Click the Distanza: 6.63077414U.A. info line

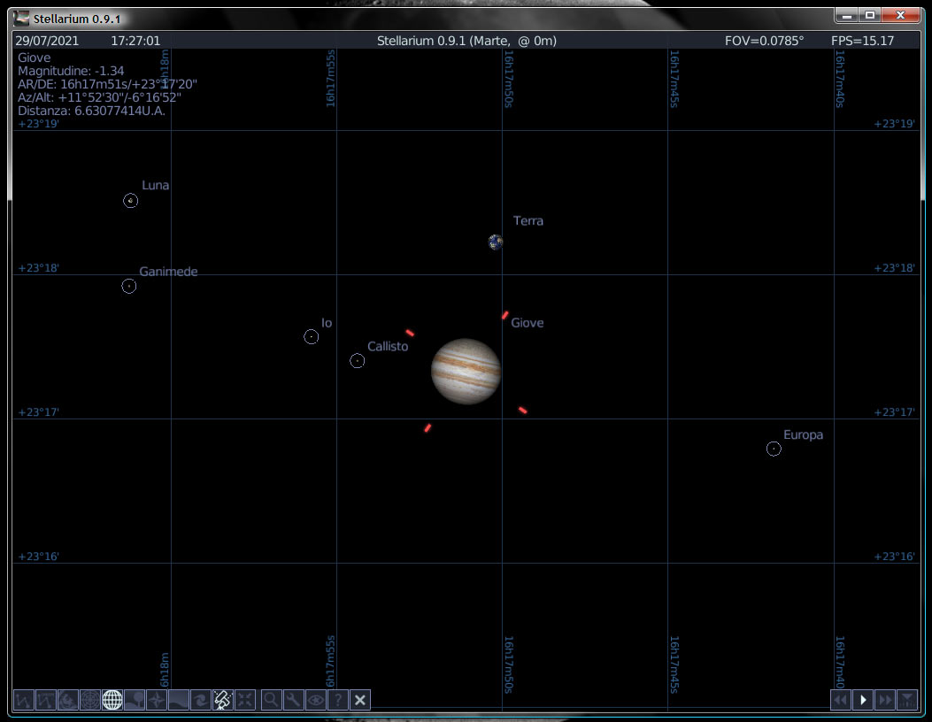point(91,111)
